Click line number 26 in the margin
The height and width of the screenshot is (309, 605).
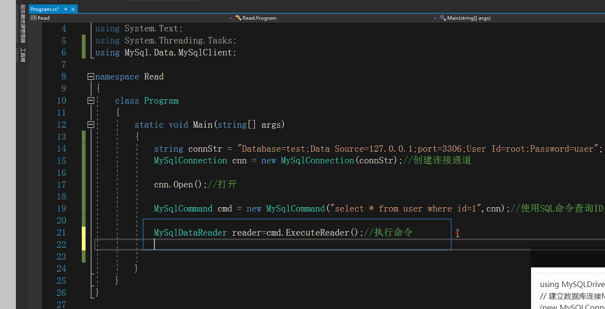[61, 293]
